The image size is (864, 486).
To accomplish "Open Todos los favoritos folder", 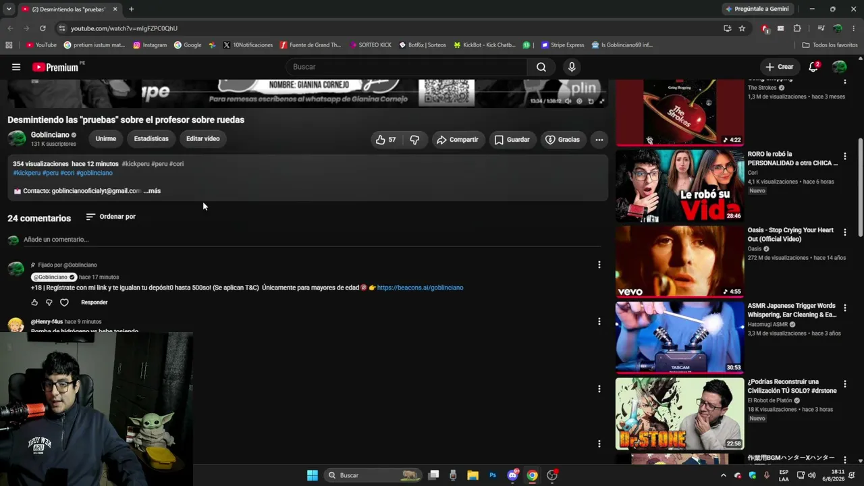I will point(830,45).
